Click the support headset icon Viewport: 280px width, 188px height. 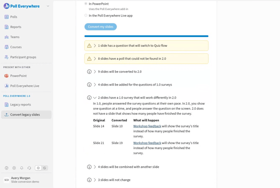(29, 168)
